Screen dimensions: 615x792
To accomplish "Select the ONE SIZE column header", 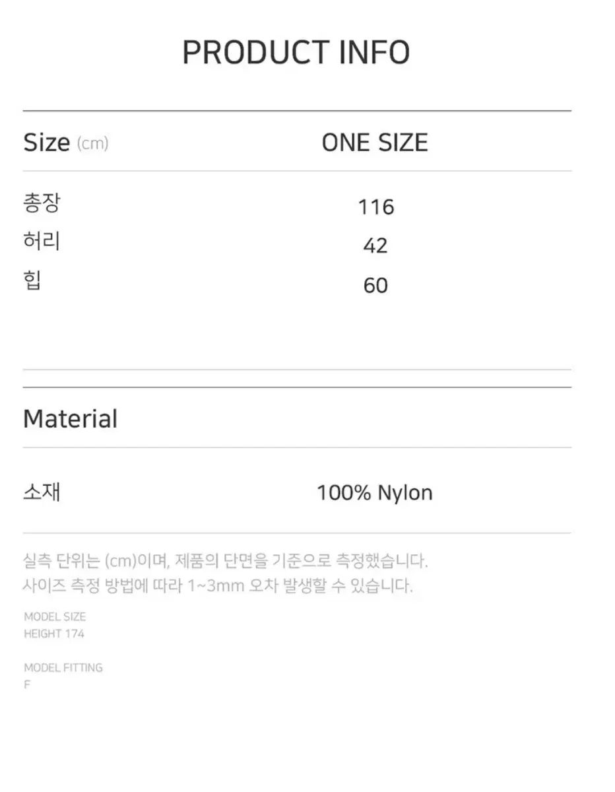I will (x=375, y=143).
